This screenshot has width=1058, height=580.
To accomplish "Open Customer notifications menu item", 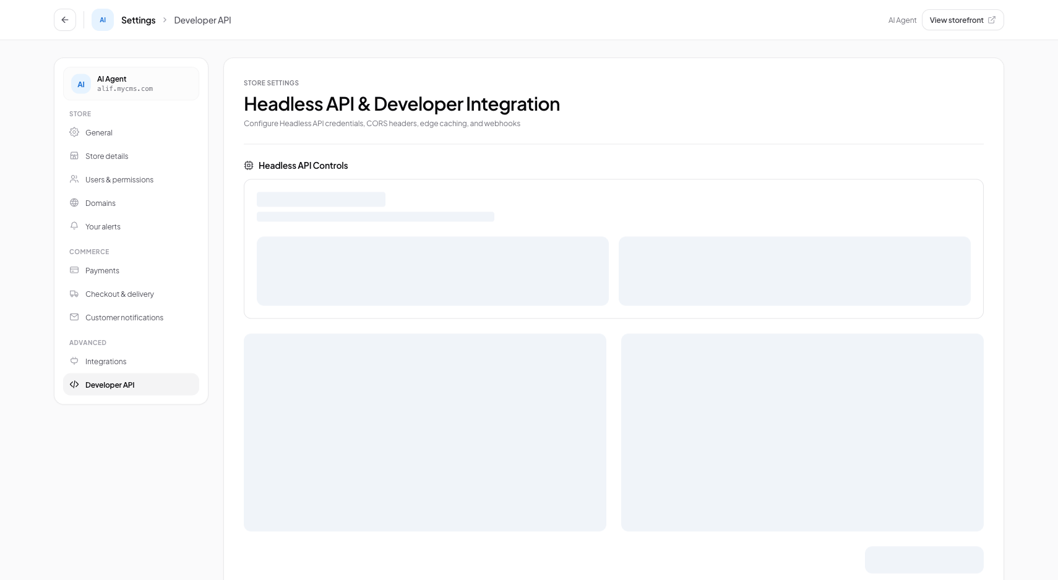I will [131, 317].
